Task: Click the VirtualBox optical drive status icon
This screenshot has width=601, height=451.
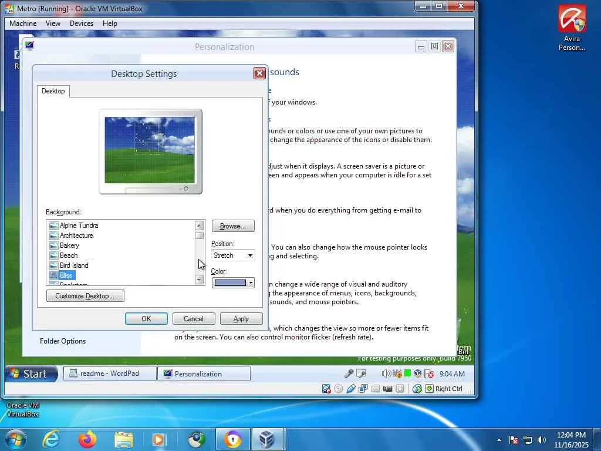Action: click(339, 389)
